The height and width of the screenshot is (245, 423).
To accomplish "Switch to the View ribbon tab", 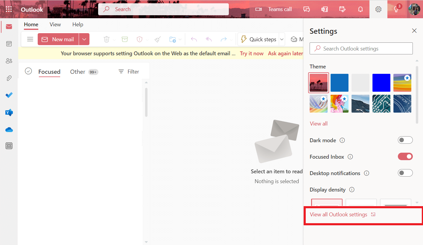I will tap(55, 24).
